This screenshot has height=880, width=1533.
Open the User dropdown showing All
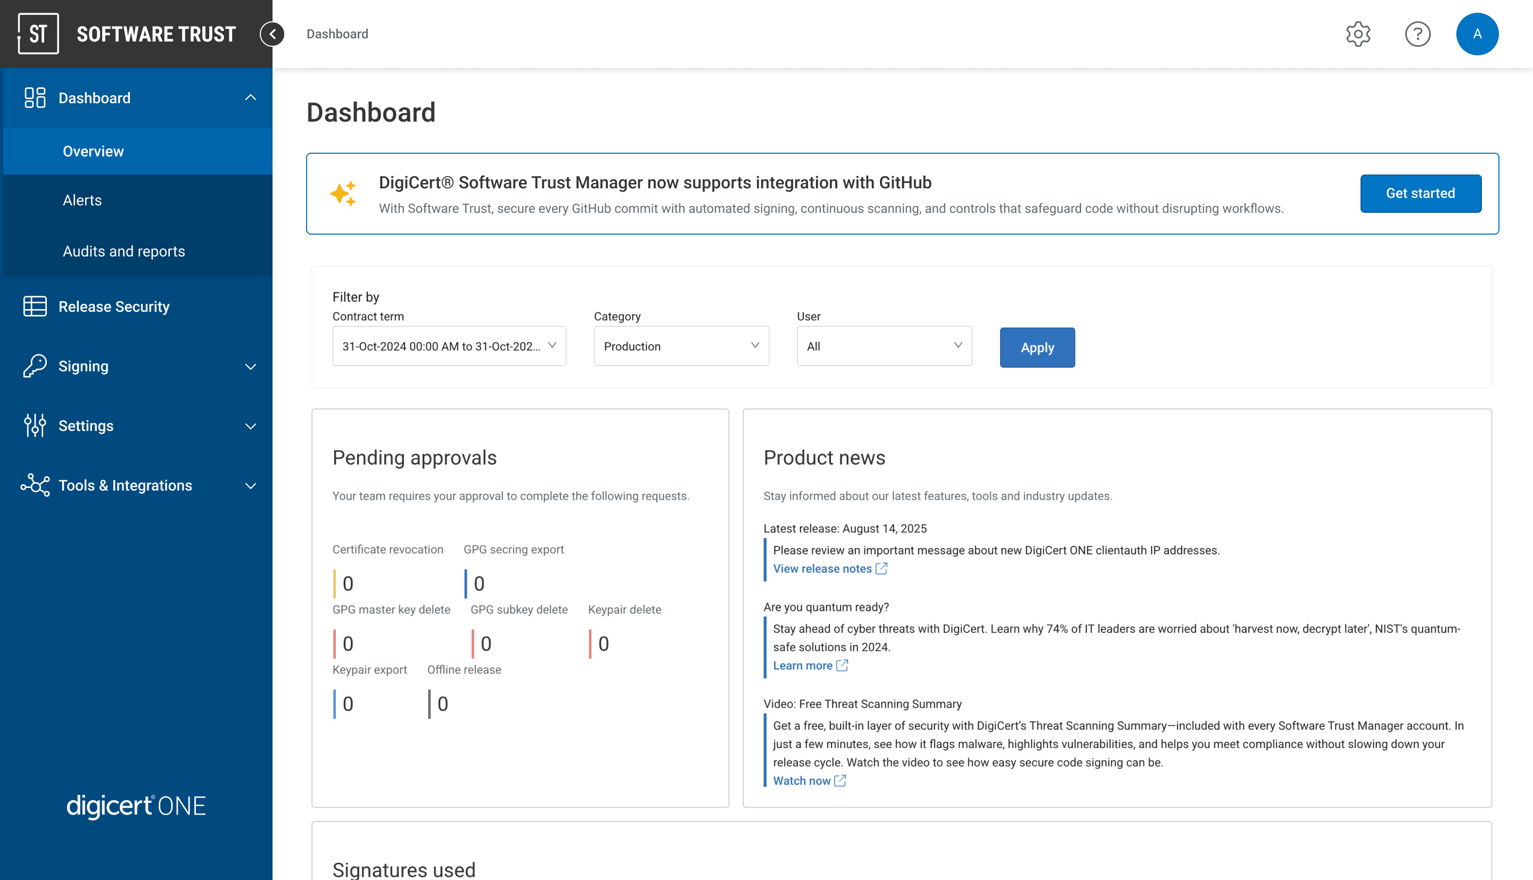pyautogui.click(x=884, y=346)
